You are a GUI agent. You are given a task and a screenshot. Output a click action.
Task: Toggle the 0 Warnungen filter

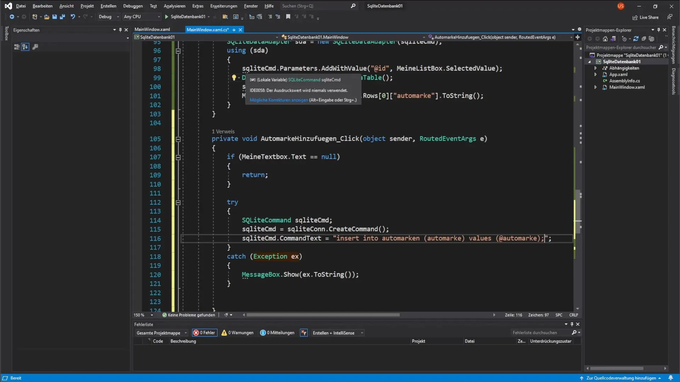click(x=237, y=333)
